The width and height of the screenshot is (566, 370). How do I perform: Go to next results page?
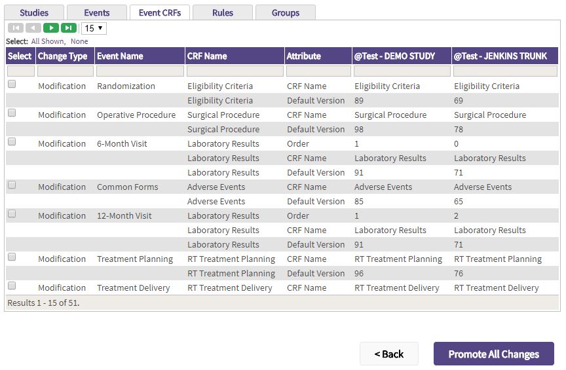51,28
